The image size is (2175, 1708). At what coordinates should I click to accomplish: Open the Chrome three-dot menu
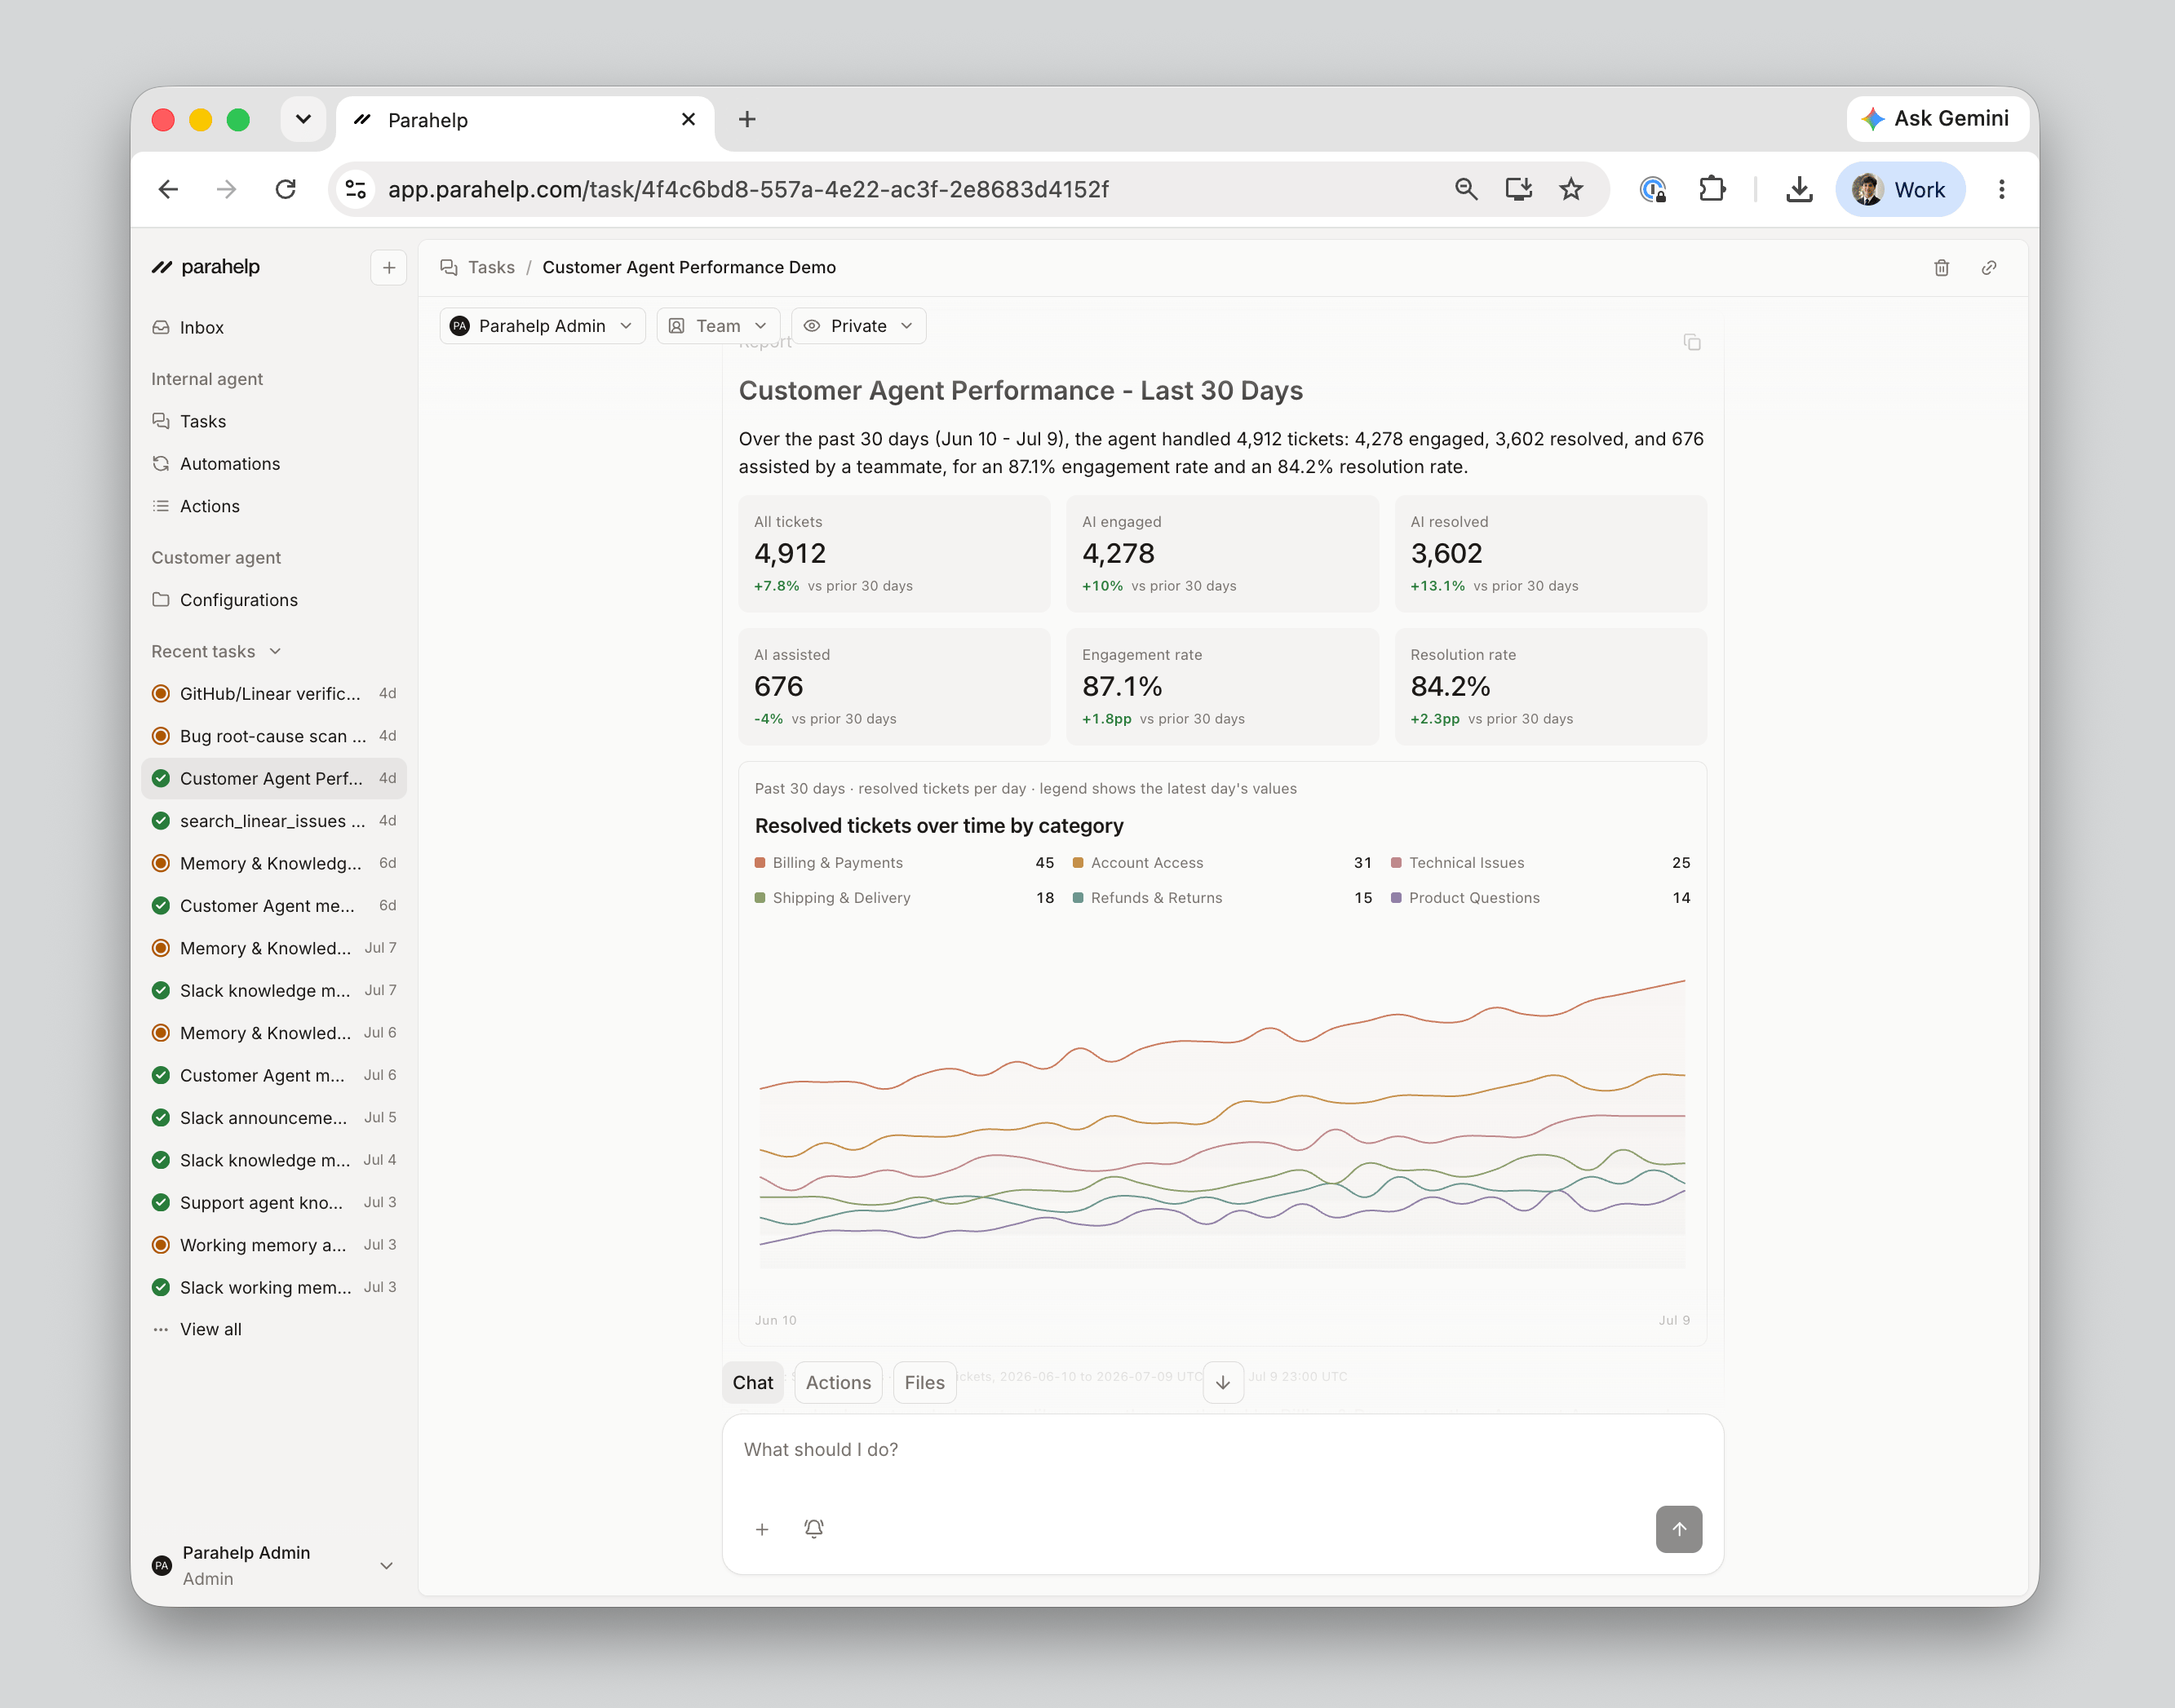(x=2001, y=189)
